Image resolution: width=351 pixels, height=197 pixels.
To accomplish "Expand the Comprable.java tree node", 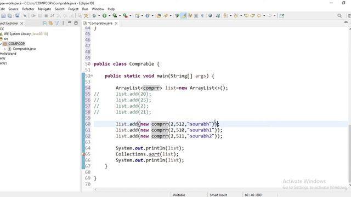I will point(5,49).
